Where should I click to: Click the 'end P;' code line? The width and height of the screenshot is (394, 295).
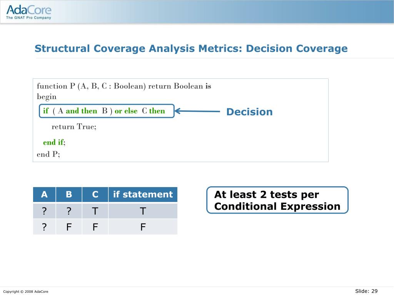48,154
